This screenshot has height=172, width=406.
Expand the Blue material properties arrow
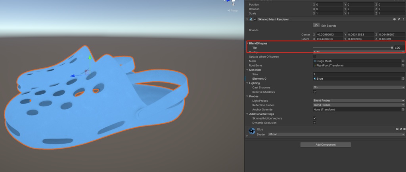pos(247,135)
